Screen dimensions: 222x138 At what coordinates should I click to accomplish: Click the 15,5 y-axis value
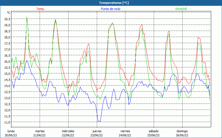(x=7, y=67)
